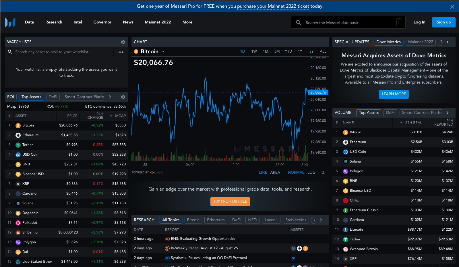Click the Wrapped Bitcoin icon in Volume table

click(346, 249)
